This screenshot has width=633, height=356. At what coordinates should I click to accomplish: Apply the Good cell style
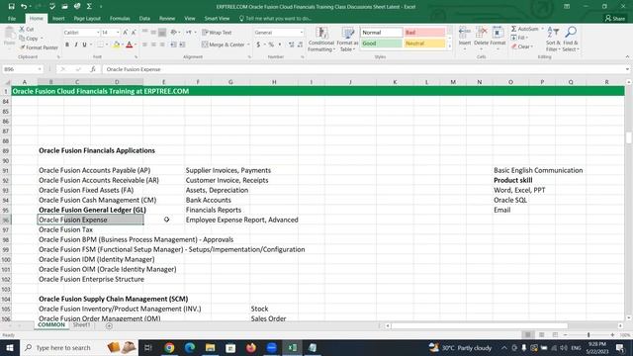[x=381, y=44]
